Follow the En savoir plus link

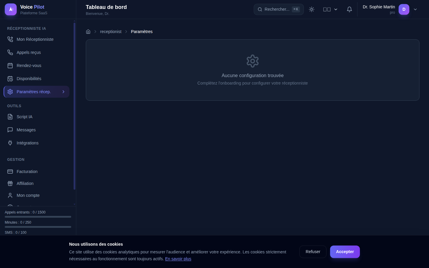click(178, 259)
